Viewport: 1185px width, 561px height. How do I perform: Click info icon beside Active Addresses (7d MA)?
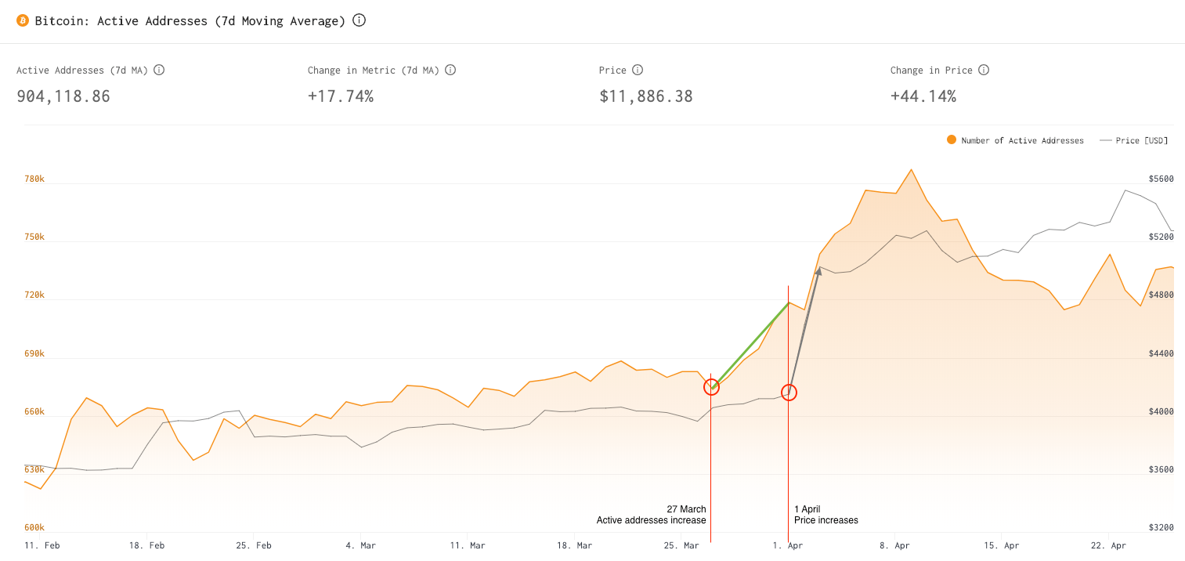[x=159, y=70]
